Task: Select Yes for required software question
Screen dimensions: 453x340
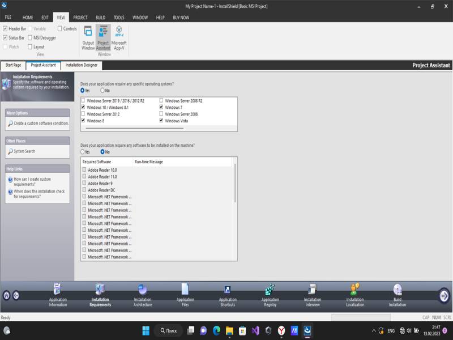Action: [83, 152]
